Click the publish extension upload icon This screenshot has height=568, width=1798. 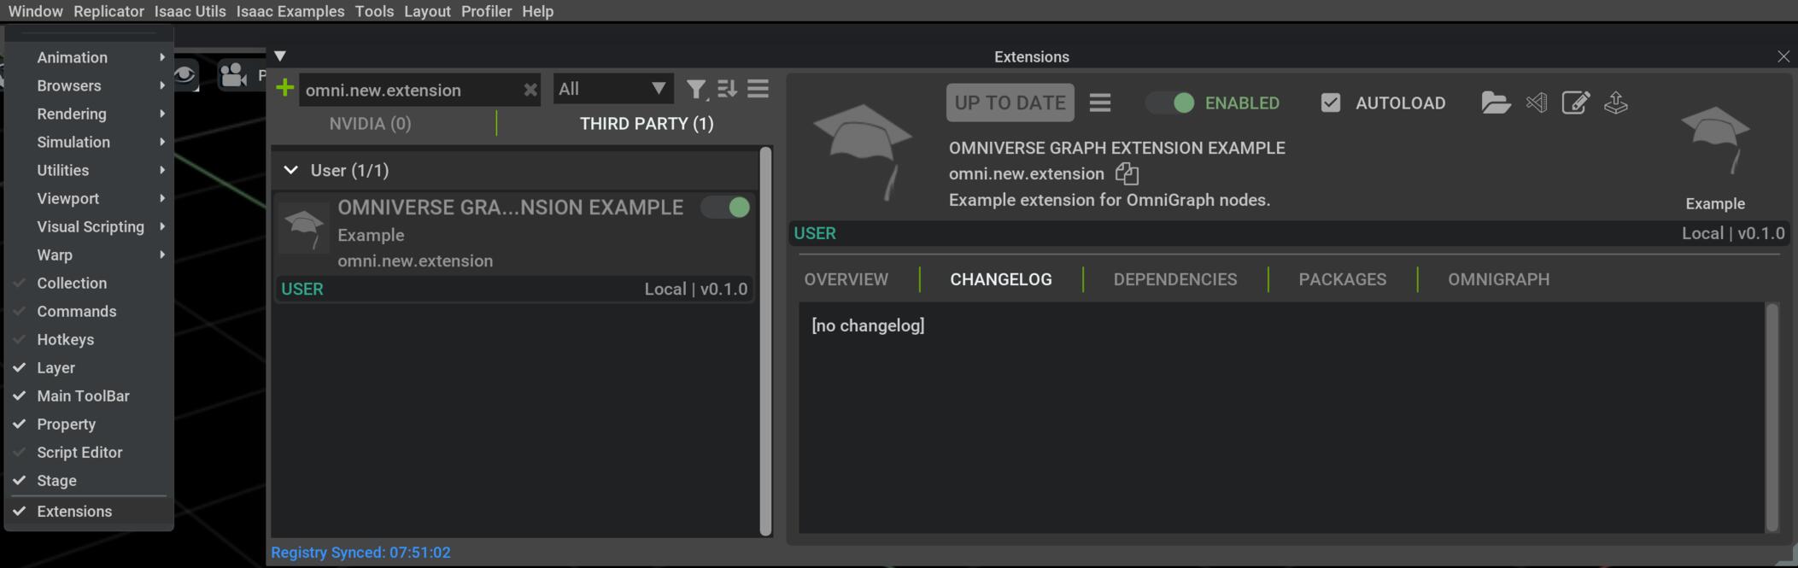1615,102
